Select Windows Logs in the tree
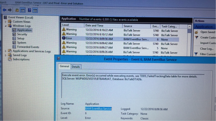The height and width of the screenshot is (121, 216). (x=22, y=26)
